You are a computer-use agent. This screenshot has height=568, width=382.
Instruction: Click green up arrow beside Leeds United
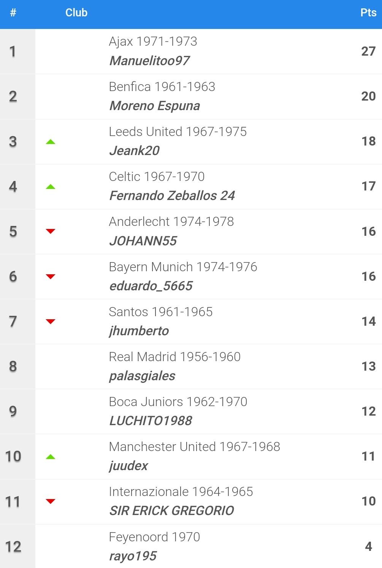(x=51, y=142)
